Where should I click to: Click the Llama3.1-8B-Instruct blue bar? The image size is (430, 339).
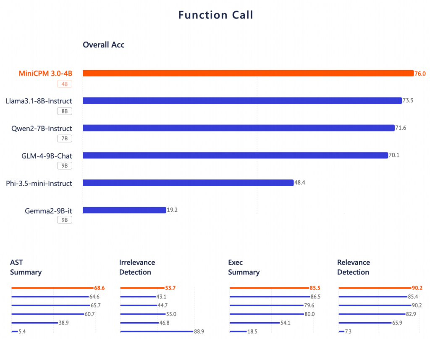tap(242, 101)
